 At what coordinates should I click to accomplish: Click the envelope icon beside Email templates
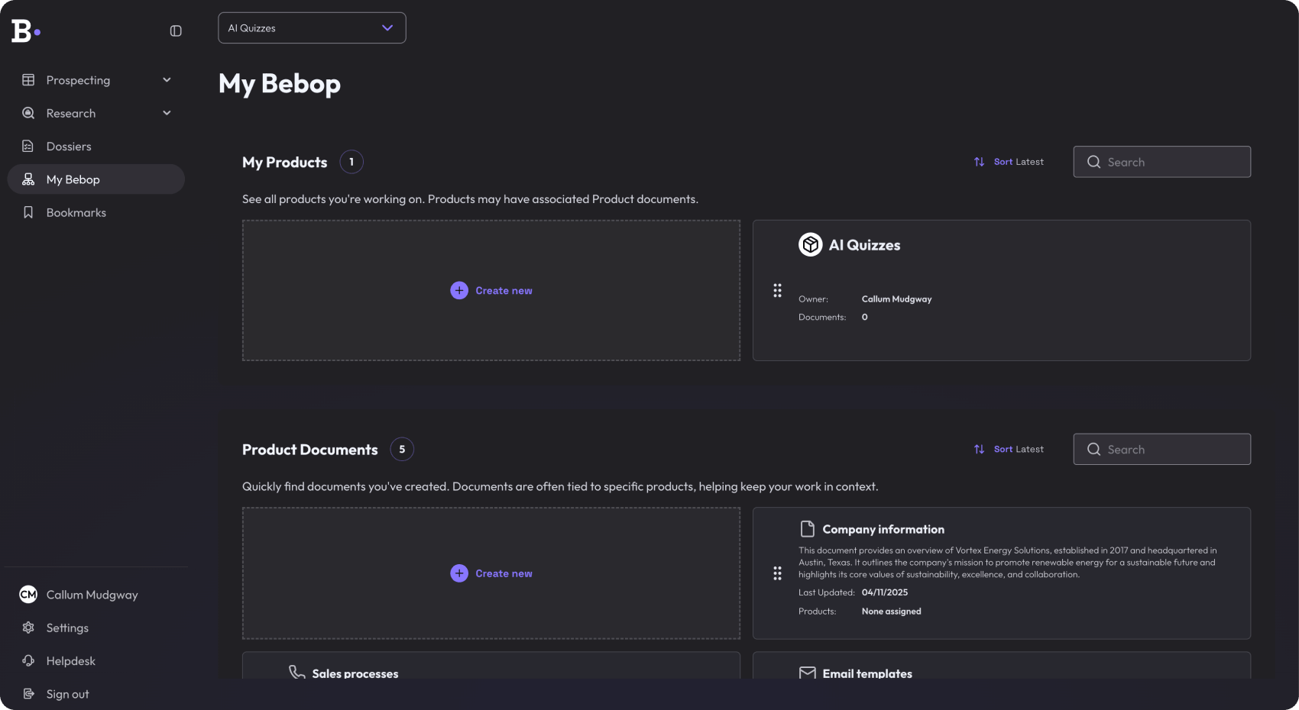click(807, 673)
